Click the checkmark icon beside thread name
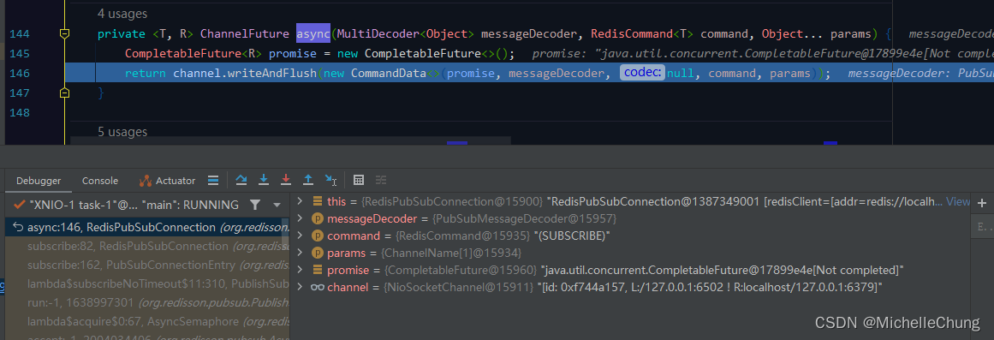Screen dimensions: 994x340 19,205
